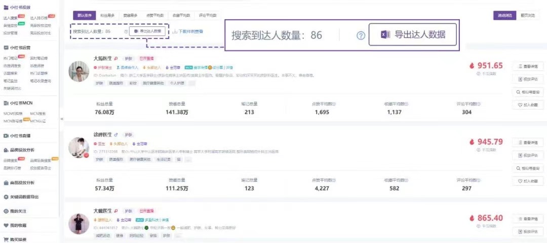Open 徐峥医生's profile avatar

coord(79,147)
